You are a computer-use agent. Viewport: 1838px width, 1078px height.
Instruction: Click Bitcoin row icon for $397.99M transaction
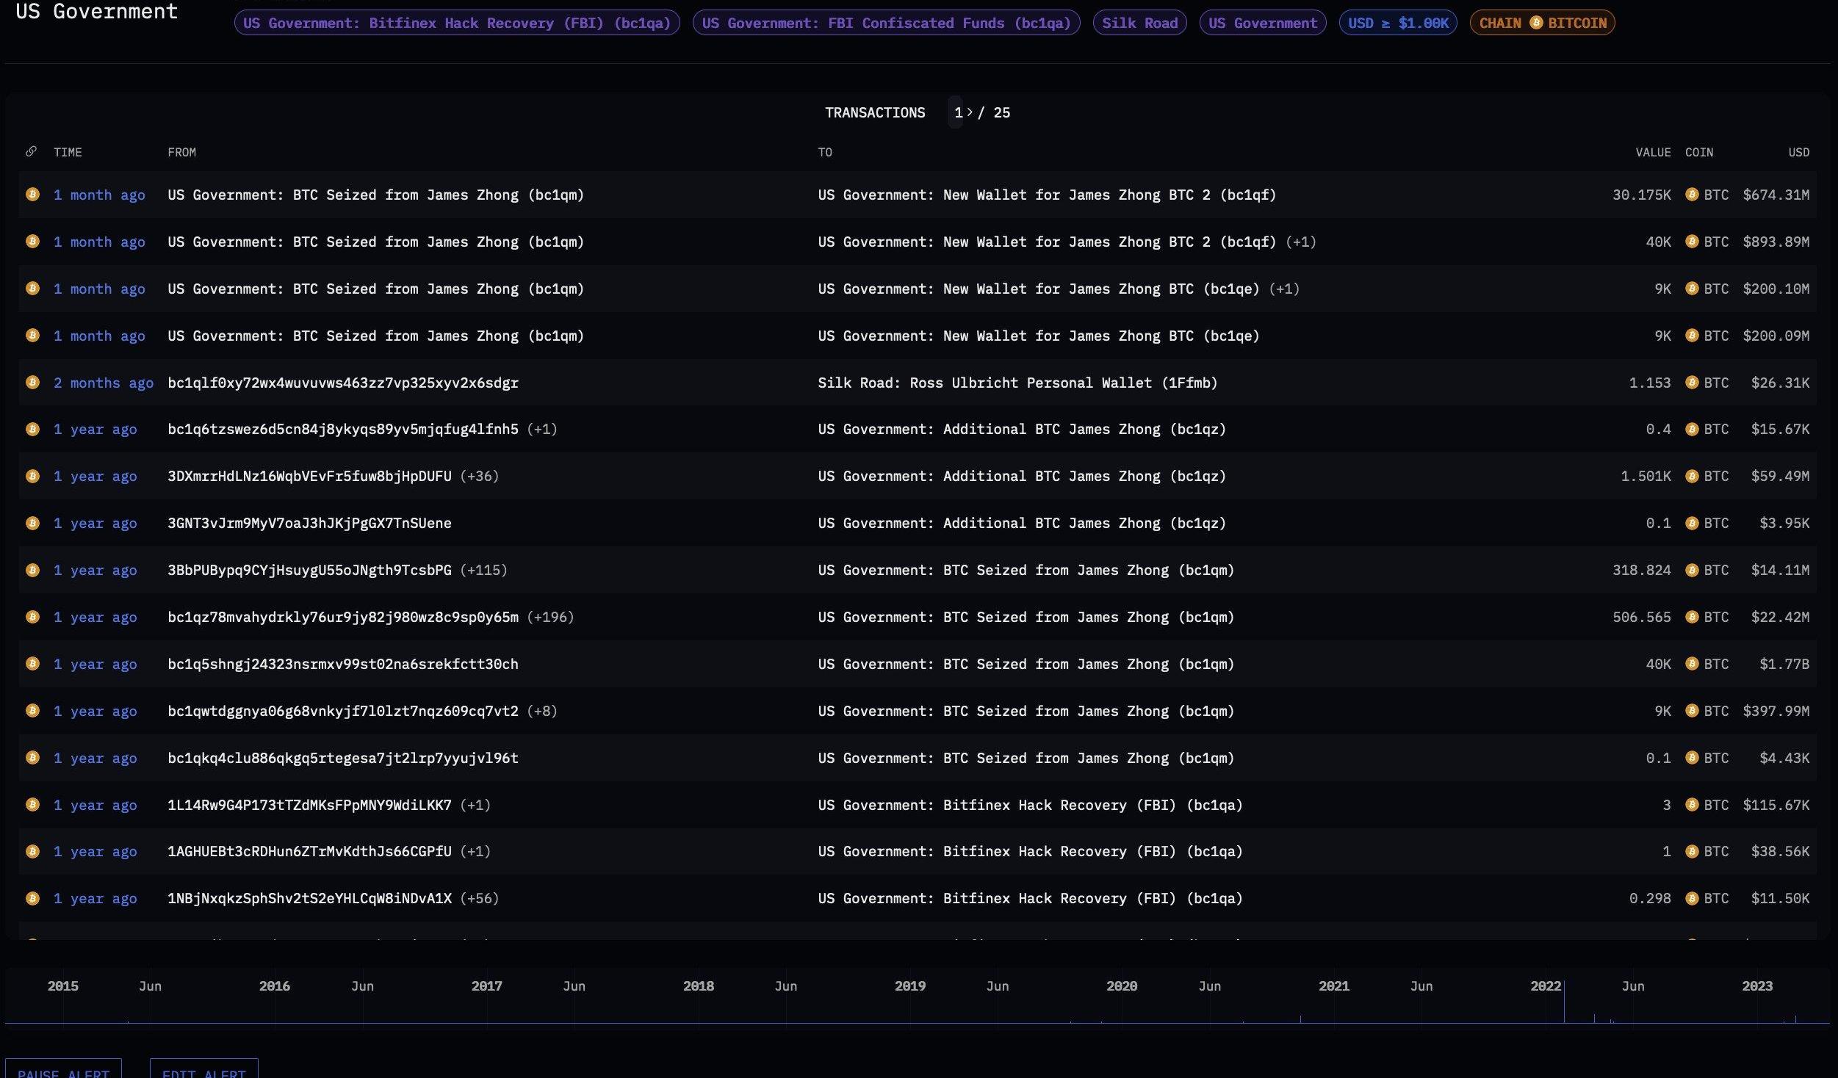tap(32, 711)
